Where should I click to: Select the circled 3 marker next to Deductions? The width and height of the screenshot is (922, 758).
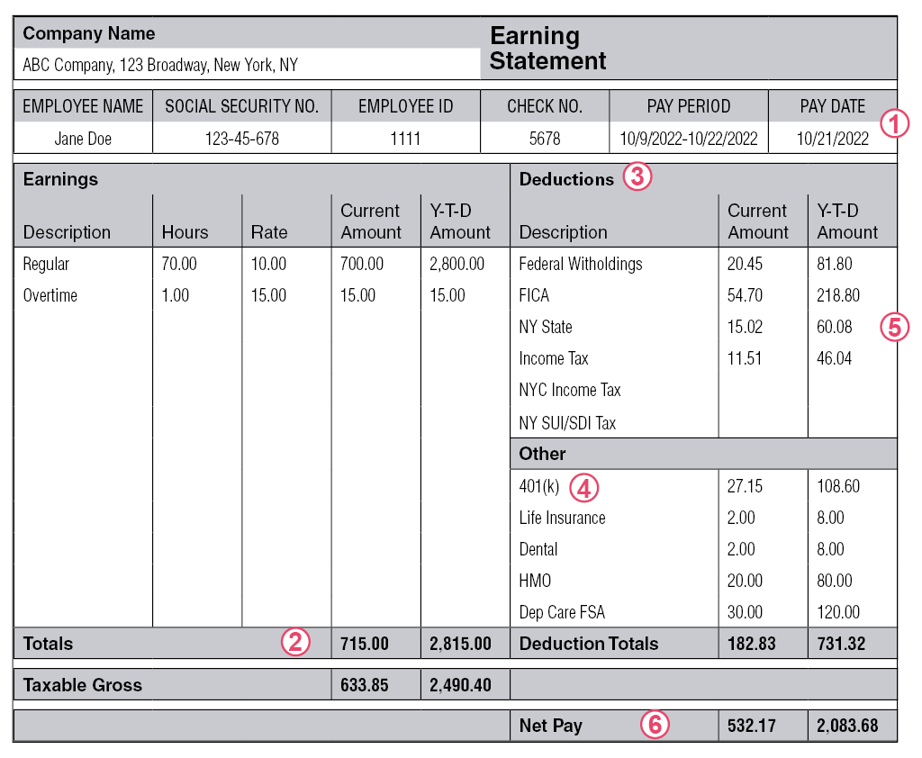point(637,177)
